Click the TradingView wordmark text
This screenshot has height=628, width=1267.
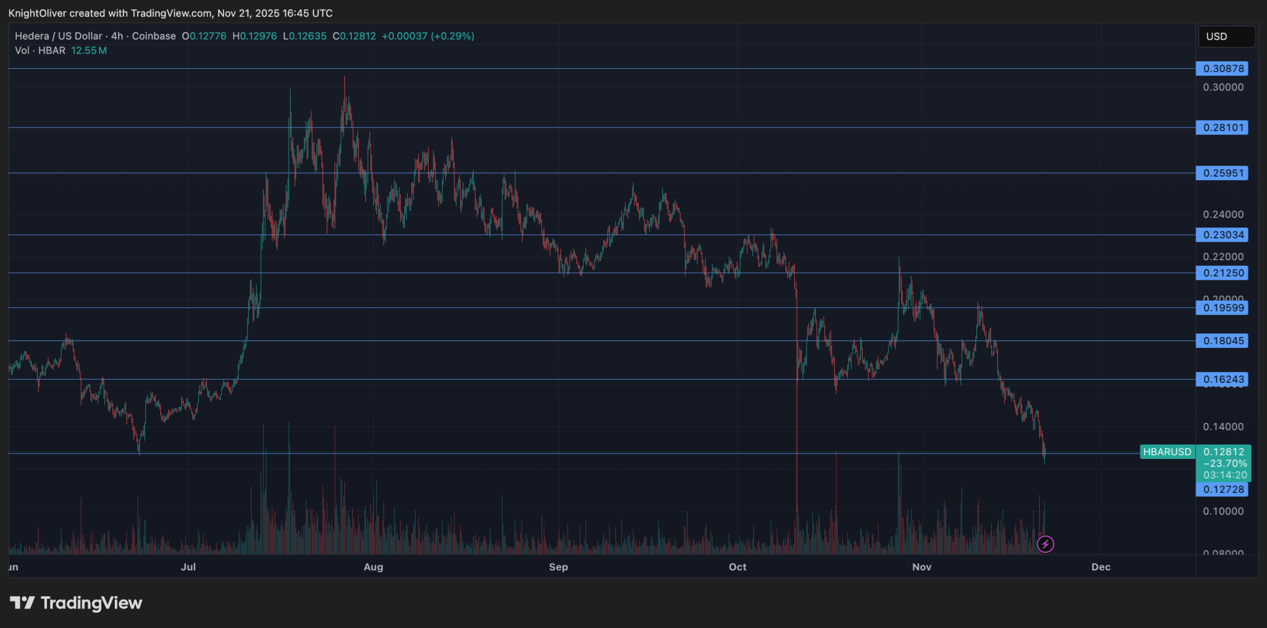(91, 603)
